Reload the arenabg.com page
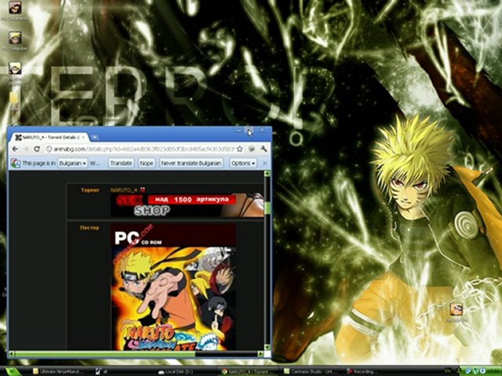The height and width of the screenshot is (376, 502). click(37, 149)
